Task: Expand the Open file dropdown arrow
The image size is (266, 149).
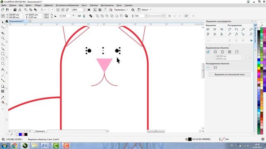Action: point(10,10)
